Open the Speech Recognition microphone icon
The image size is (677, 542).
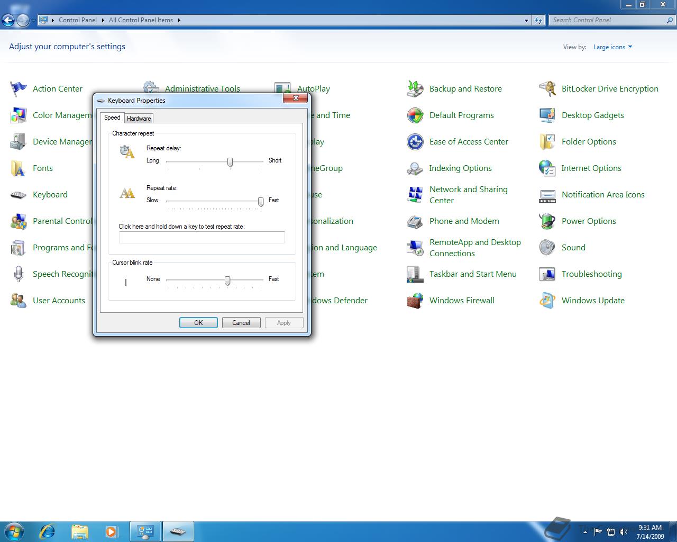pyautogui.click(x=19, y=274)
